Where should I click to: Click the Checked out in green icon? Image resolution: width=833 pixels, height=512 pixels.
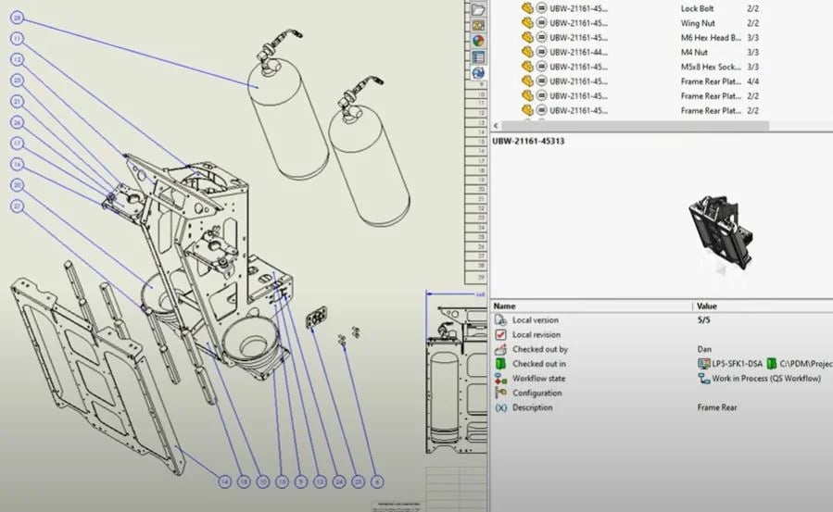(500, 364)
